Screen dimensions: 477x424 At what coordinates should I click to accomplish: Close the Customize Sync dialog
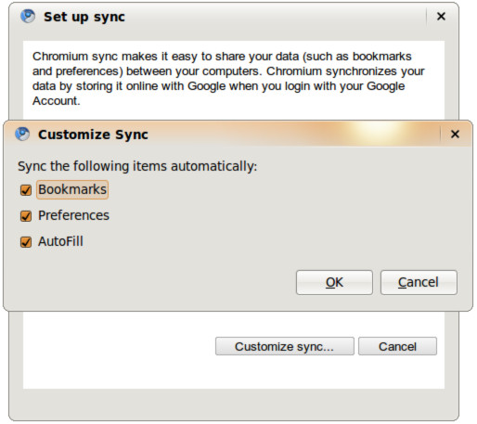pyautogui.click(x=455, y=135)
